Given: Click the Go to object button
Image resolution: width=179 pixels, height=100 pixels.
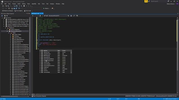Looking at the screenshot, I should (19, 11).
